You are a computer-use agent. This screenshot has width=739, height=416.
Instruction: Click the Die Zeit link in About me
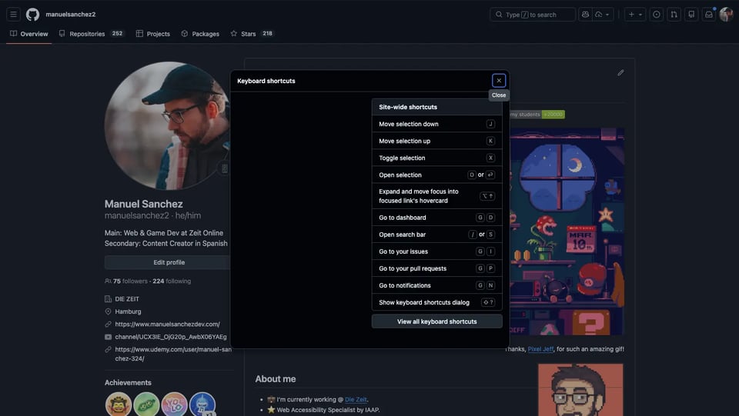[x=356, y=400]
